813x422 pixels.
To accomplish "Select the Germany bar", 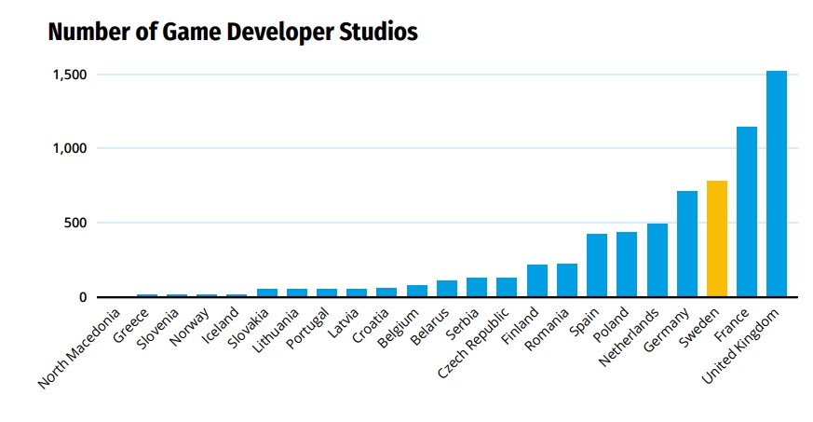I will [x=687, y=244].
